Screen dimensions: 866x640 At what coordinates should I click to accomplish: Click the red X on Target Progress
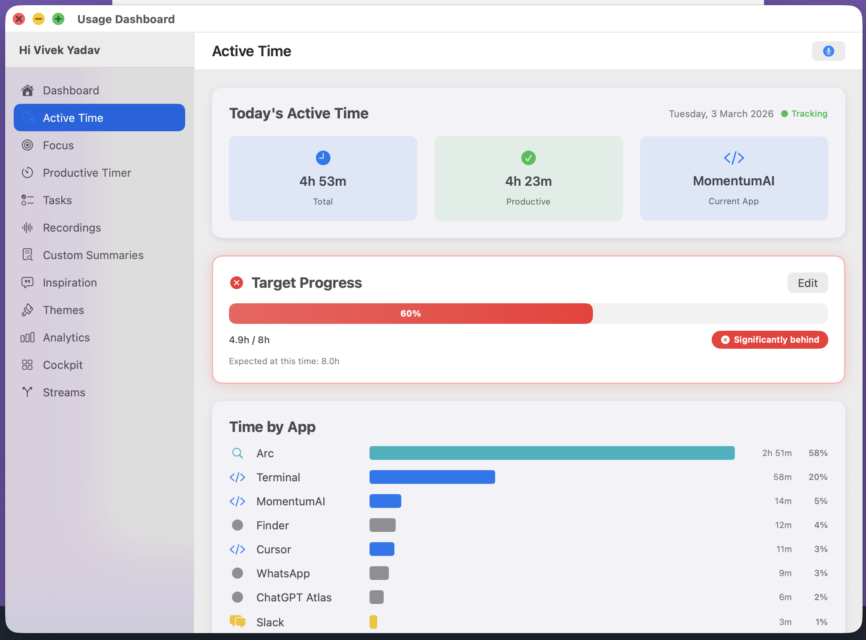click(237, 283)
